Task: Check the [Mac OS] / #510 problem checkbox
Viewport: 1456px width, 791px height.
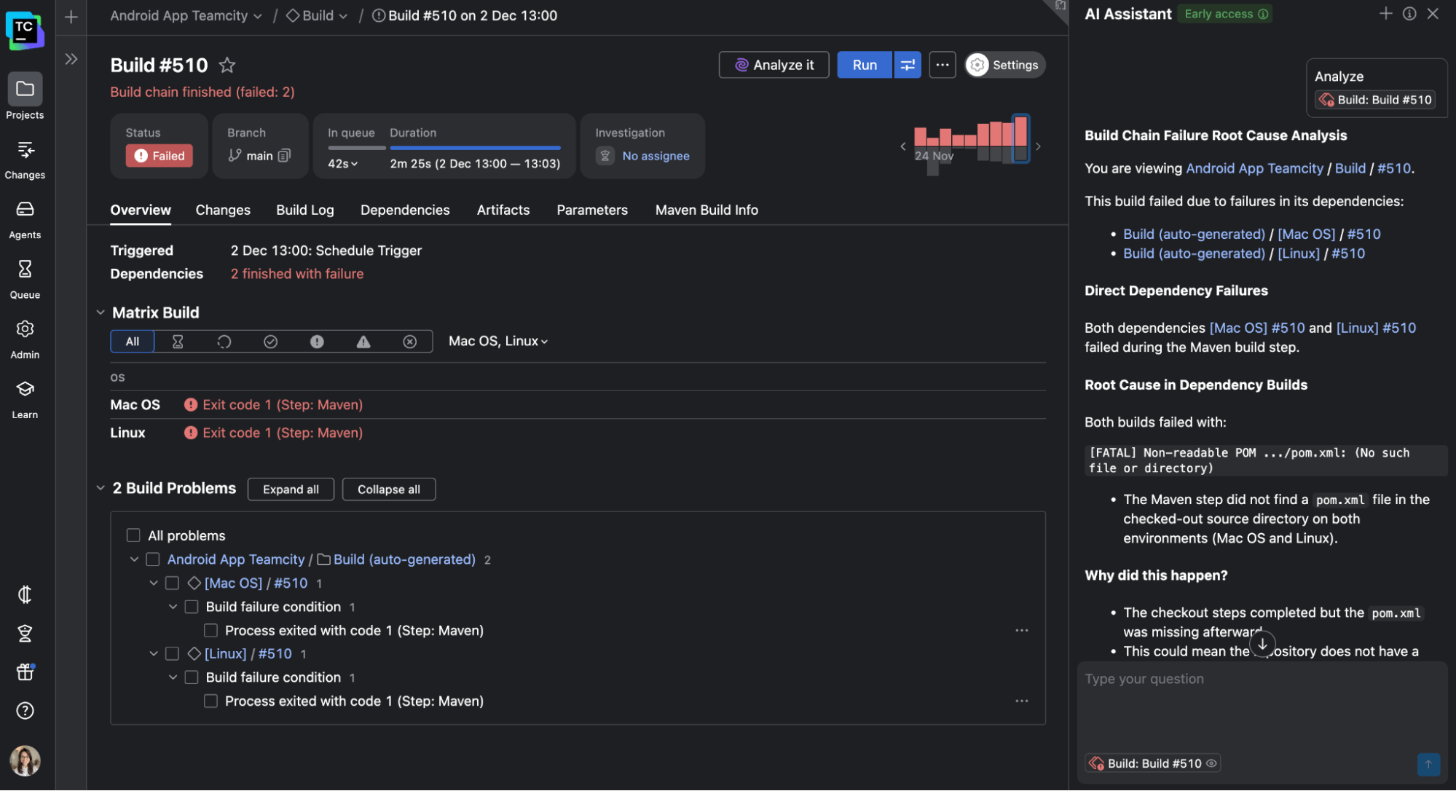Action: point(173,583)
